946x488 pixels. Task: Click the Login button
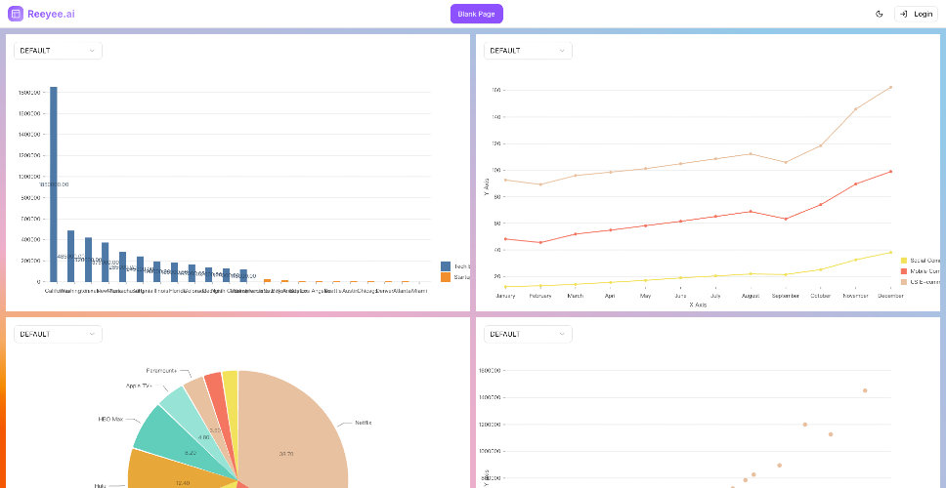[x=916, y=14]
